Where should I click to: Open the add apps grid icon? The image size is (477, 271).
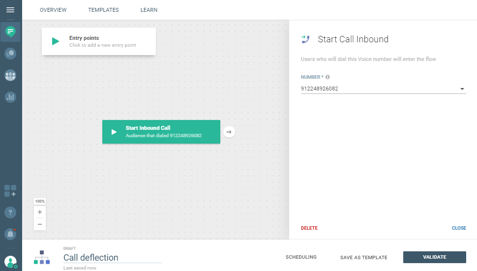(10, 191)
